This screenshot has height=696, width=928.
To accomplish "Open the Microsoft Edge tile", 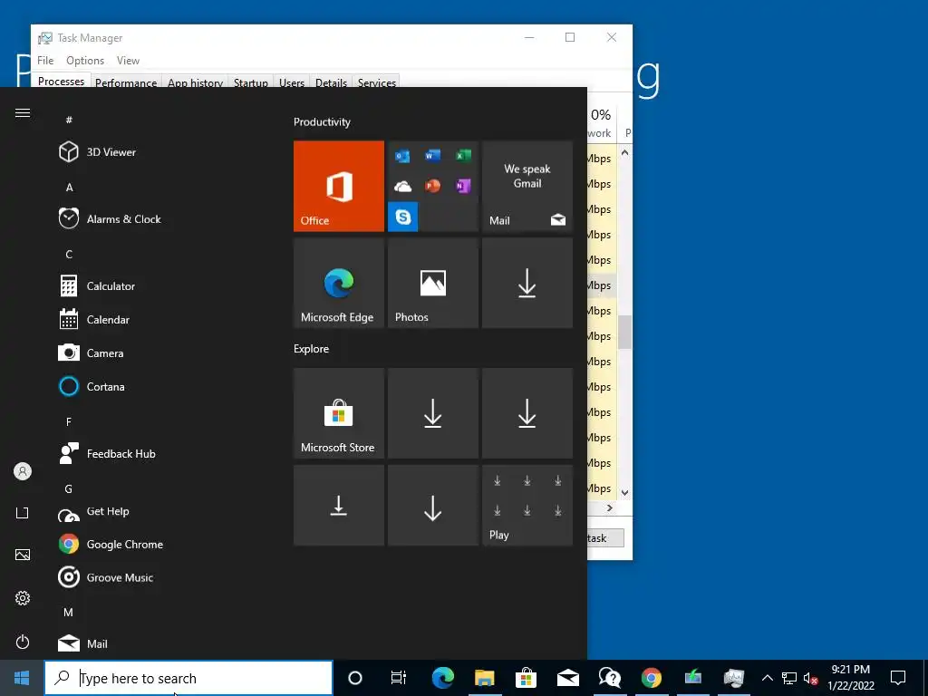I will [339, 283].
